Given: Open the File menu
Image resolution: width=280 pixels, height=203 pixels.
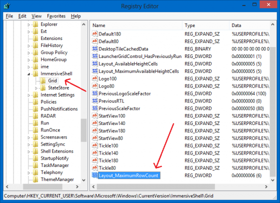Looking at the screenshot, I should [9, 16].
